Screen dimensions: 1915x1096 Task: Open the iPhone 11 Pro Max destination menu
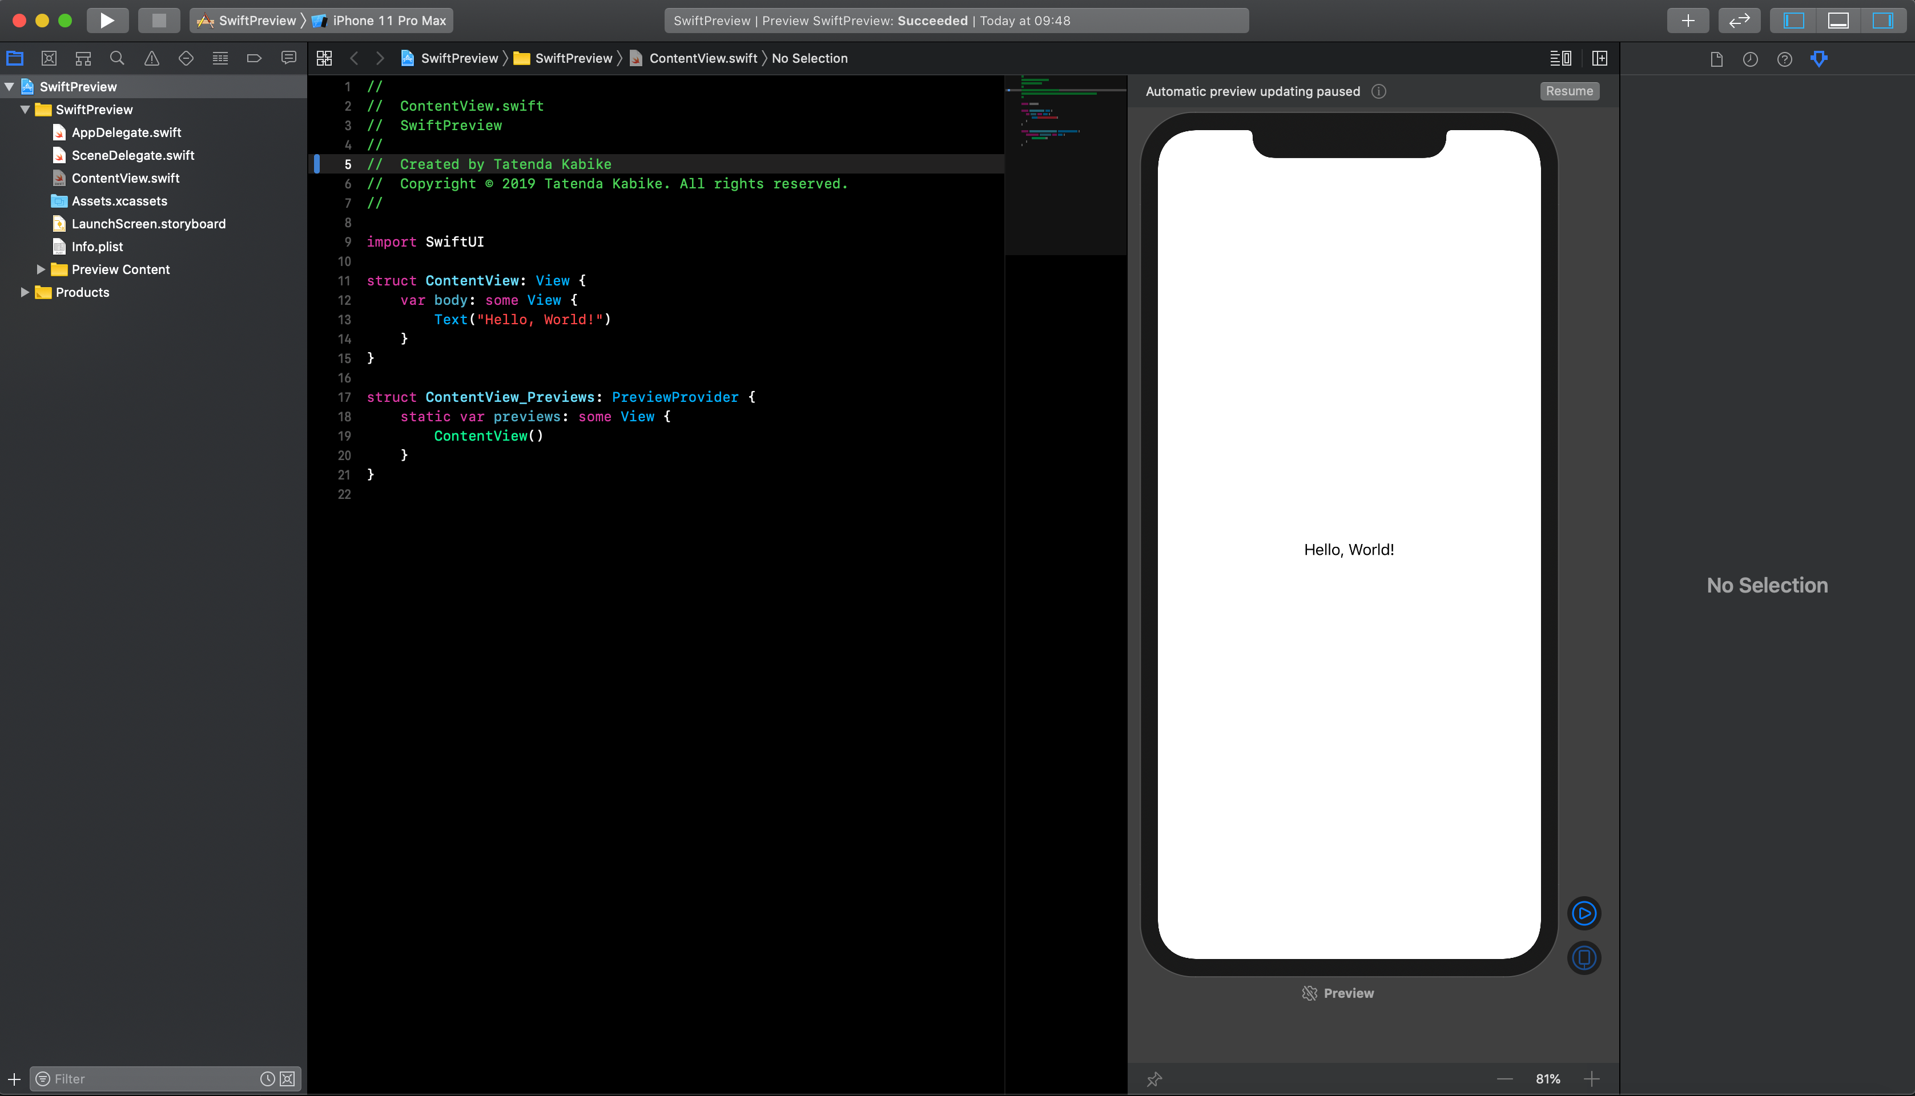(388, 21)
